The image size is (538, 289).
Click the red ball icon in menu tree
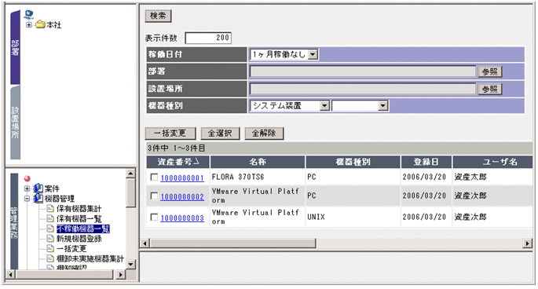[27, 178]
